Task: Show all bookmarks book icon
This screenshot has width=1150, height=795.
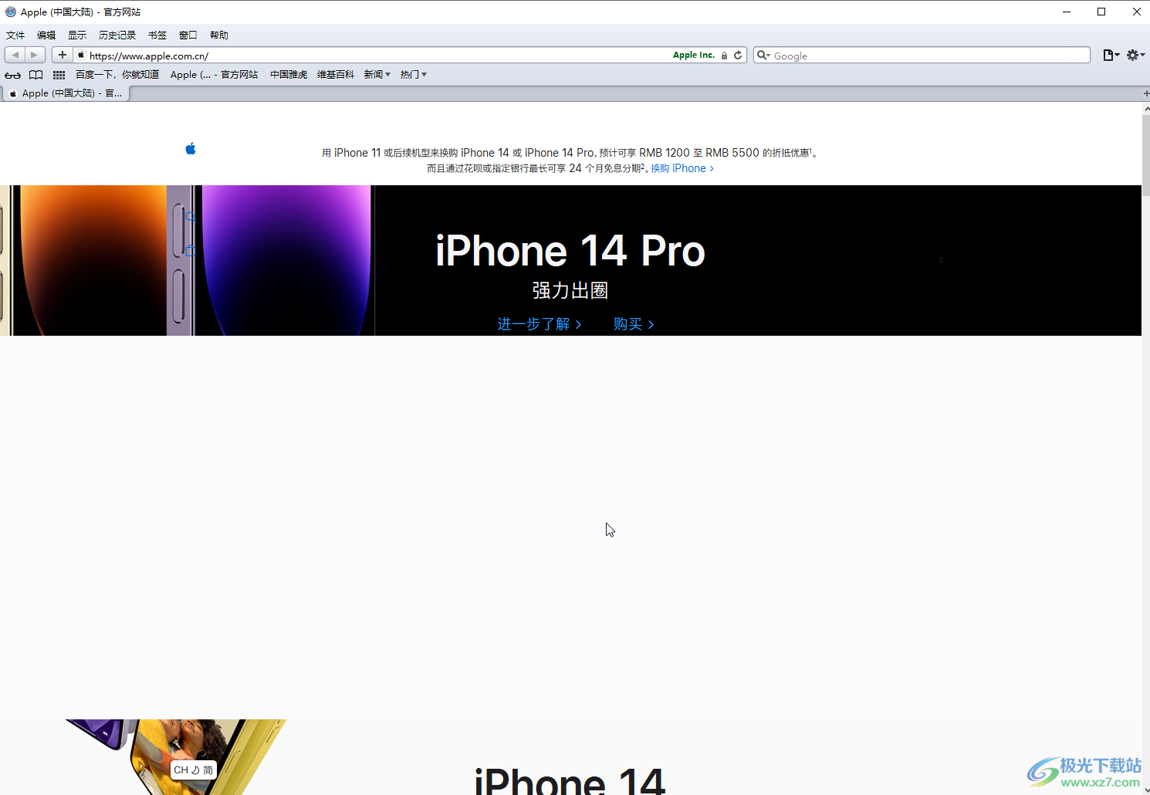Action: pos(36,75)
